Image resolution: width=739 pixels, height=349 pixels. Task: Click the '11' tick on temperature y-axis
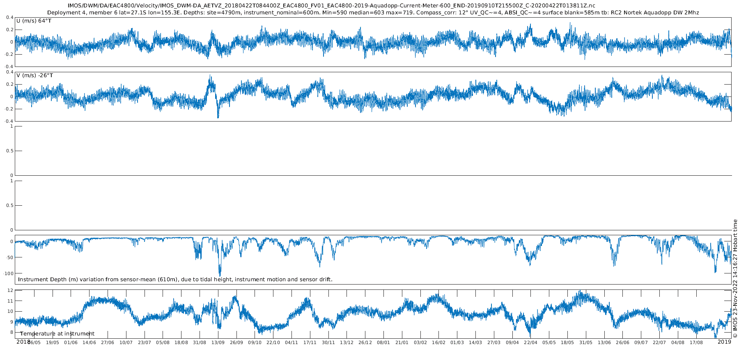[11, 301]
